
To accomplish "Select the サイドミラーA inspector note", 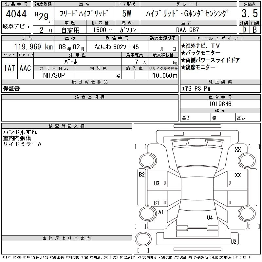I will point(22,144).
